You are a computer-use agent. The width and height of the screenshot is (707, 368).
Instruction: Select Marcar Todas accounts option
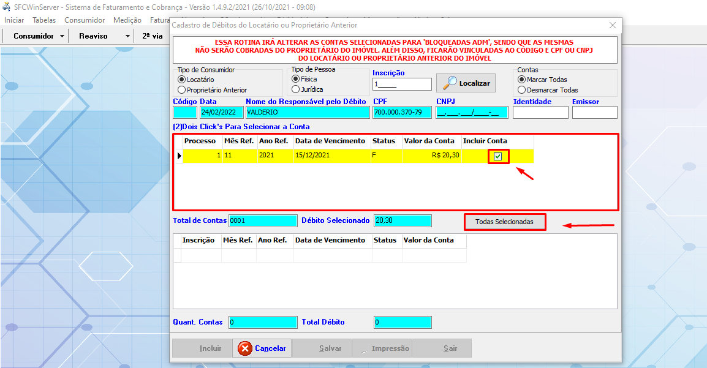pyautogui.click(x=522, y=80)
